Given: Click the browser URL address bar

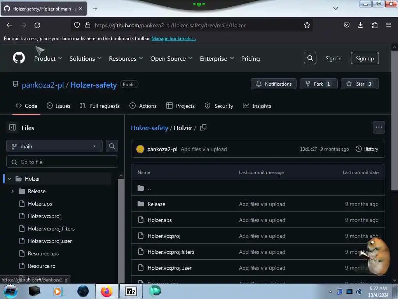Looking at the screenshot, I should tap(193, 25).
